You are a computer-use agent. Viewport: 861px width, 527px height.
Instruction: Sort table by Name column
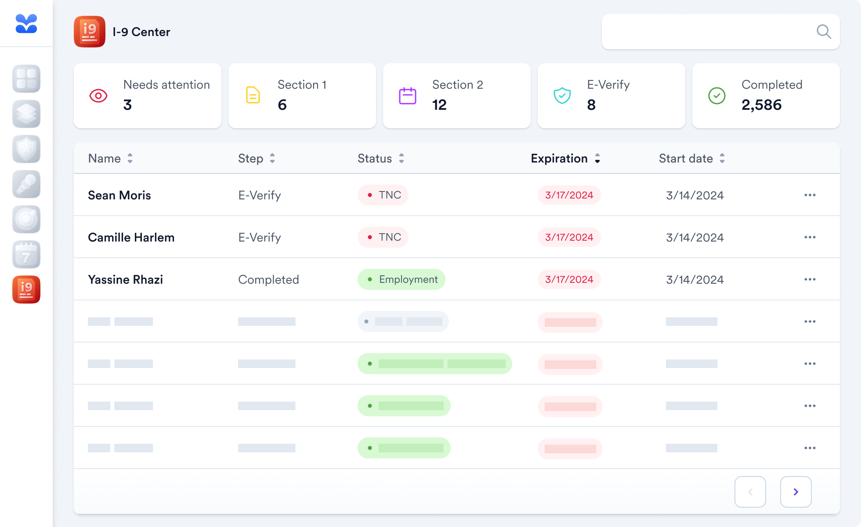point(110,159)
